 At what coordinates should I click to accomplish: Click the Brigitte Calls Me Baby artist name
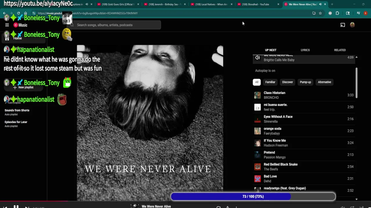[279, 60]
